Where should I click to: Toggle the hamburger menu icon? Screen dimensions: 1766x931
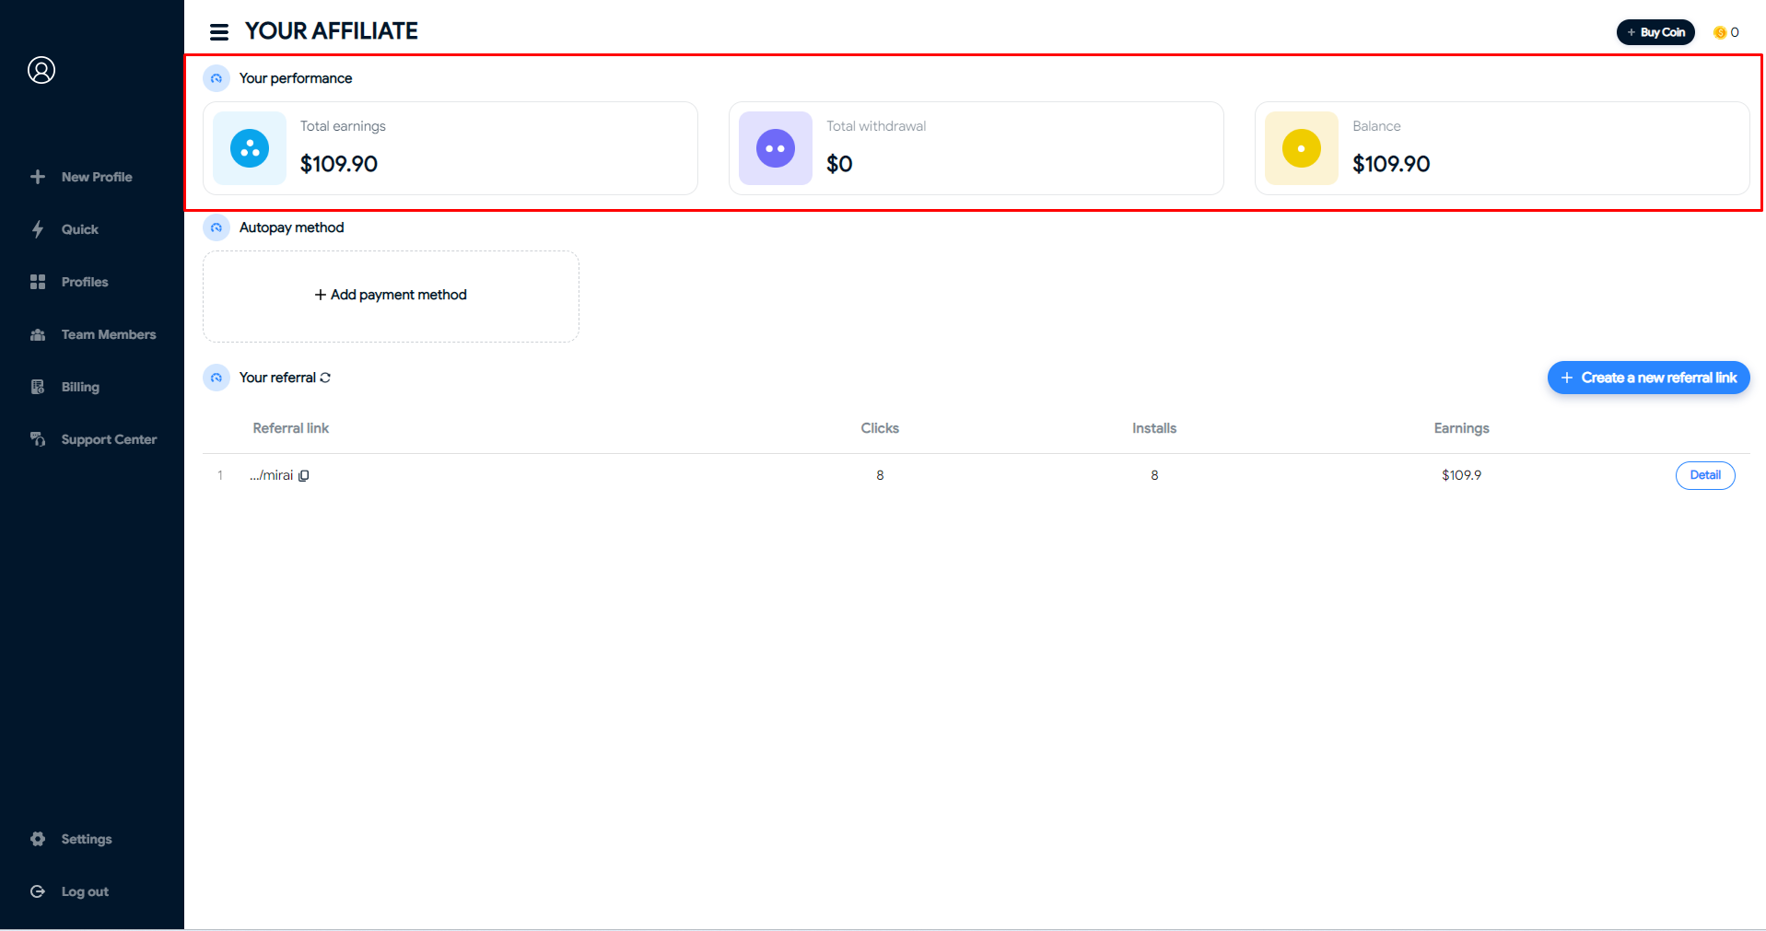[x=219, y=32]
